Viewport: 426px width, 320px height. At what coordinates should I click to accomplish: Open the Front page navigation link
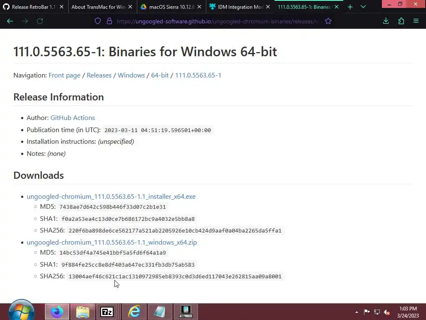[64, 75]
